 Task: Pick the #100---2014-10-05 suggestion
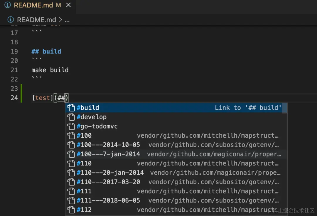(x=174, y=145)
